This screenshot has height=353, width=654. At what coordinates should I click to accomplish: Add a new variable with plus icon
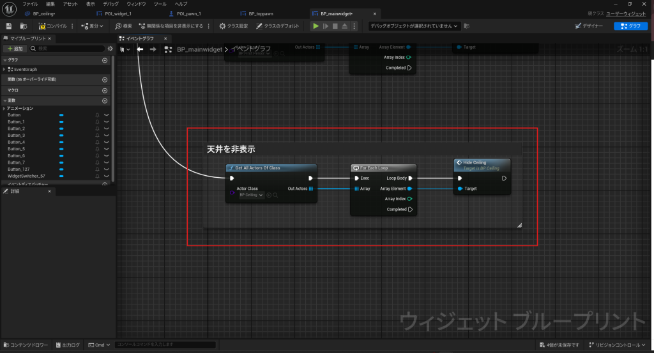click(x=105, y=101)
